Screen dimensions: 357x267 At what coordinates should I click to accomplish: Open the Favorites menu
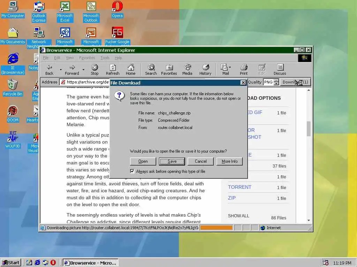coord(87,58)
